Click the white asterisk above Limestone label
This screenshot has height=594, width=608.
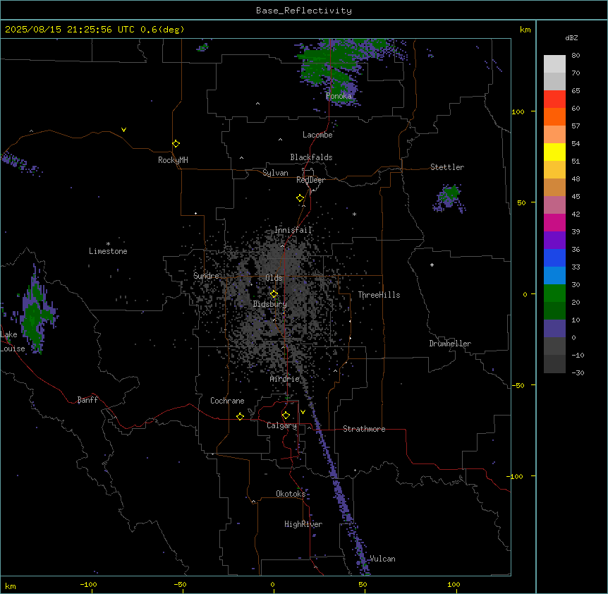click(x=108, y=244)
